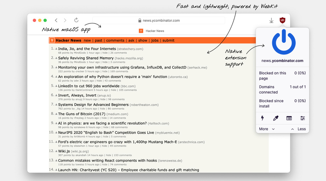This screenshot has height=181, width=326.
Task: Open 'Invert, Always, Invert' story
Action: coord(77,95)
